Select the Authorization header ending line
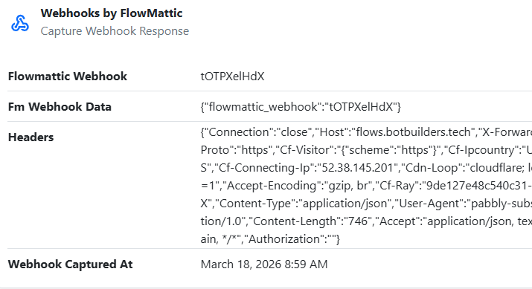This screenshot has width=532, height=289. [270, 239]
